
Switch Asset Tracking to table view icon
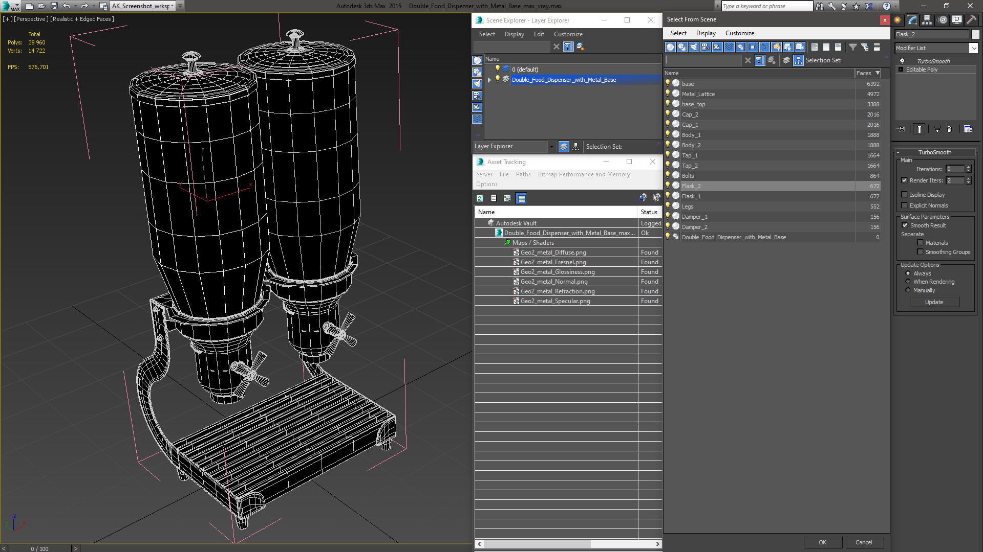[x=521, y=198]
